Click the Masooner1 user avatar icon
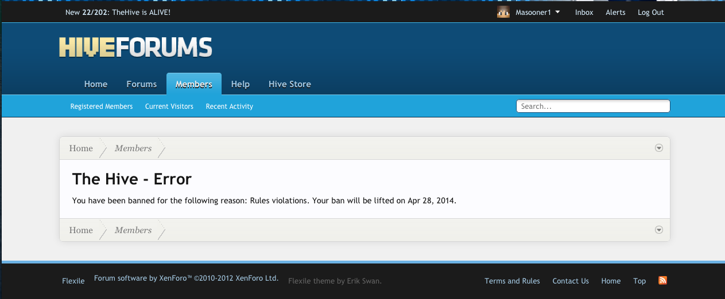 coord(503,12)
